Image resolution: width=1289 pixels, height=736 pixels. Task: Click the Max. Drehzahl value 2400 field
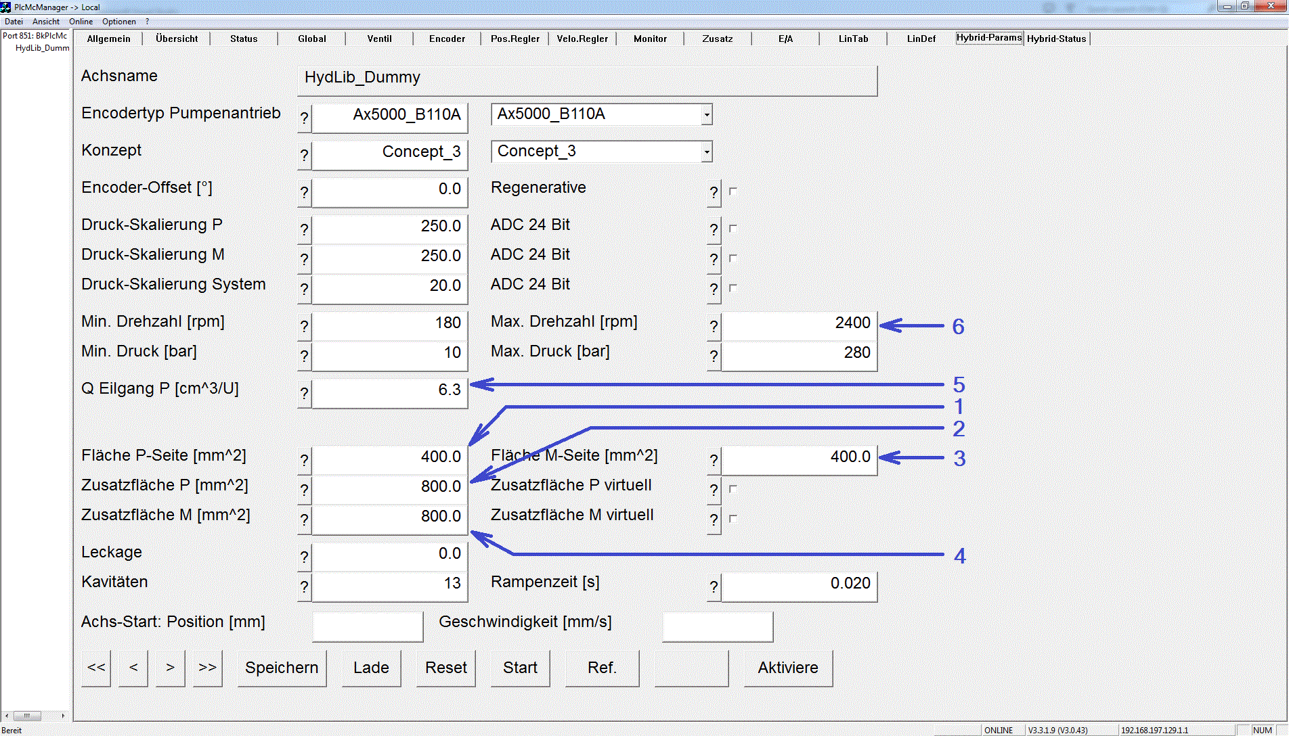click(799, 327)
